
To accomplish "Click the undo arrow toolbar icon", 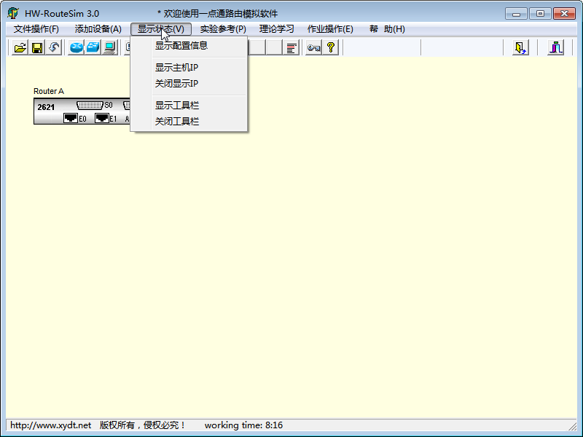I will [54, 47].
